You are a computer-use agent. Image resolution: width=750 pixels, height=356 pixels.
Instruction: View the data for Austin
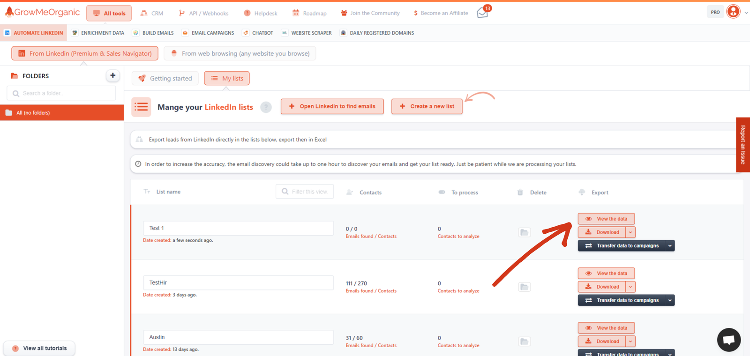pos(606,328)
